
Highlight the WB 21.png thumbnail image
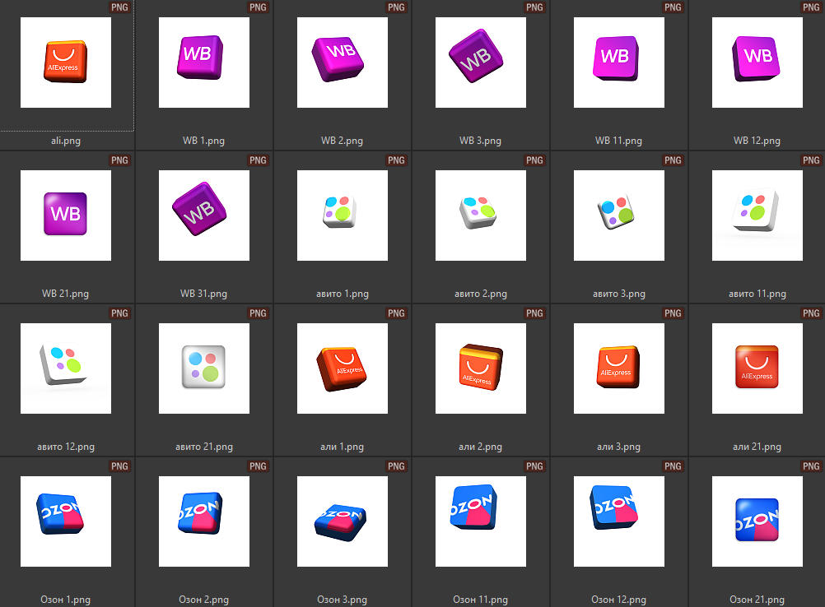[66, 215]
